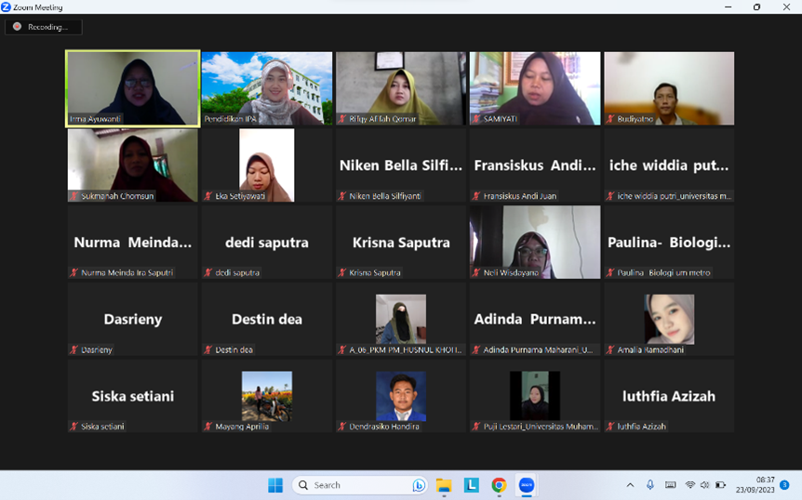Select the SAMIYATI participant video tile
802x500 pixels.
pos(535,87)
